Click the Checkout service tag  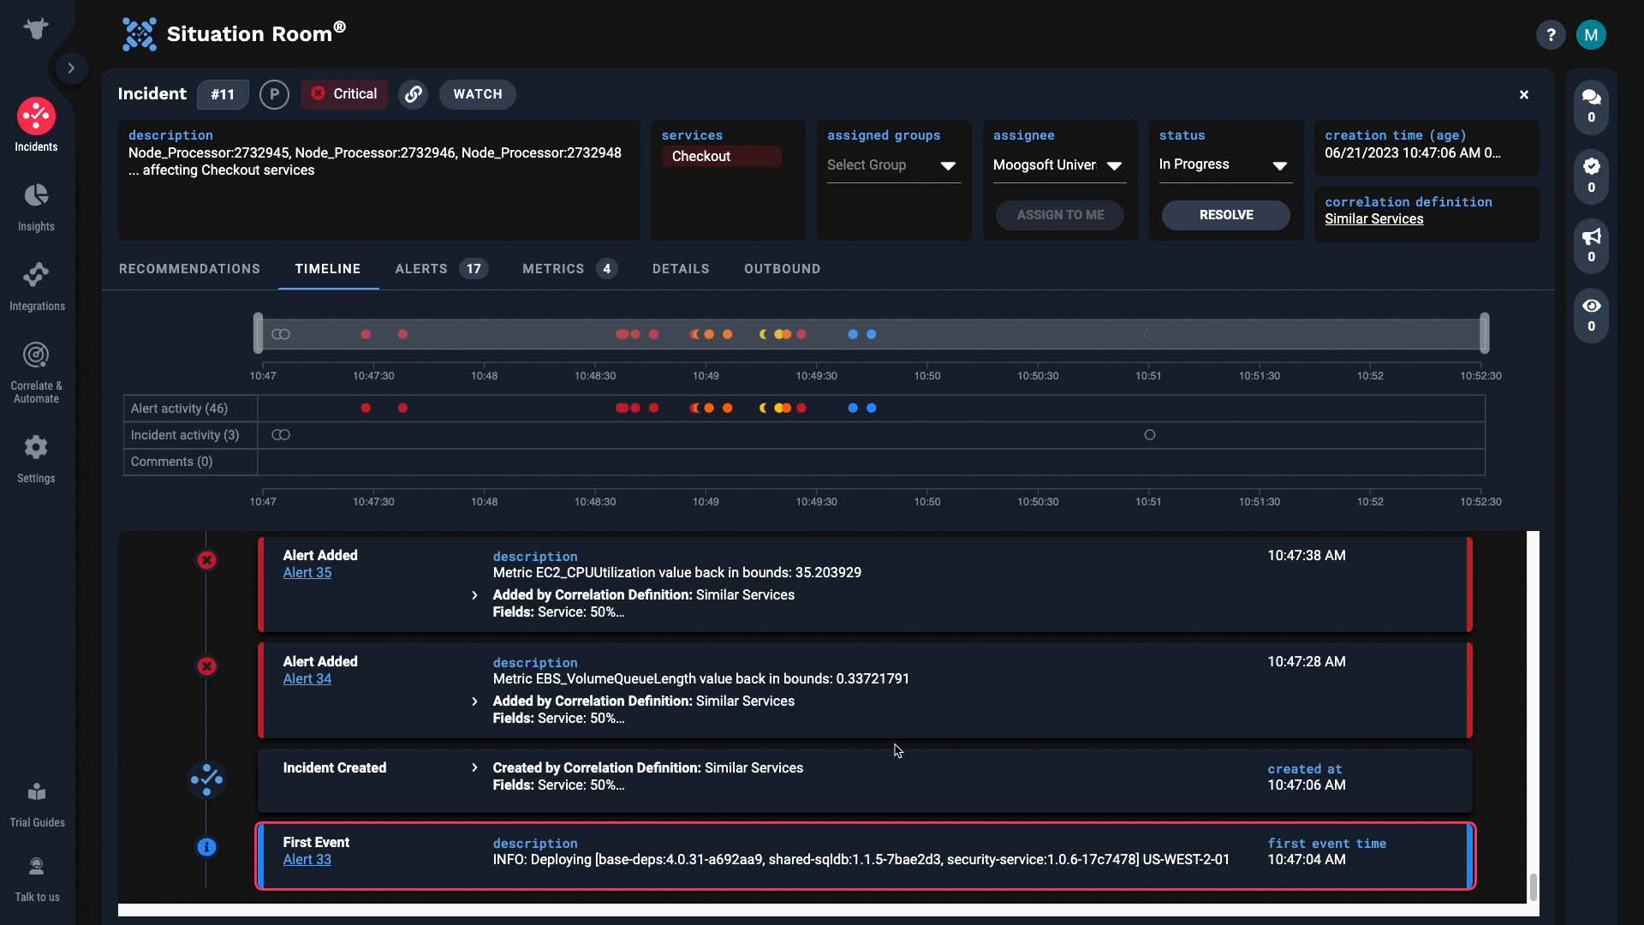coord(721,156)
